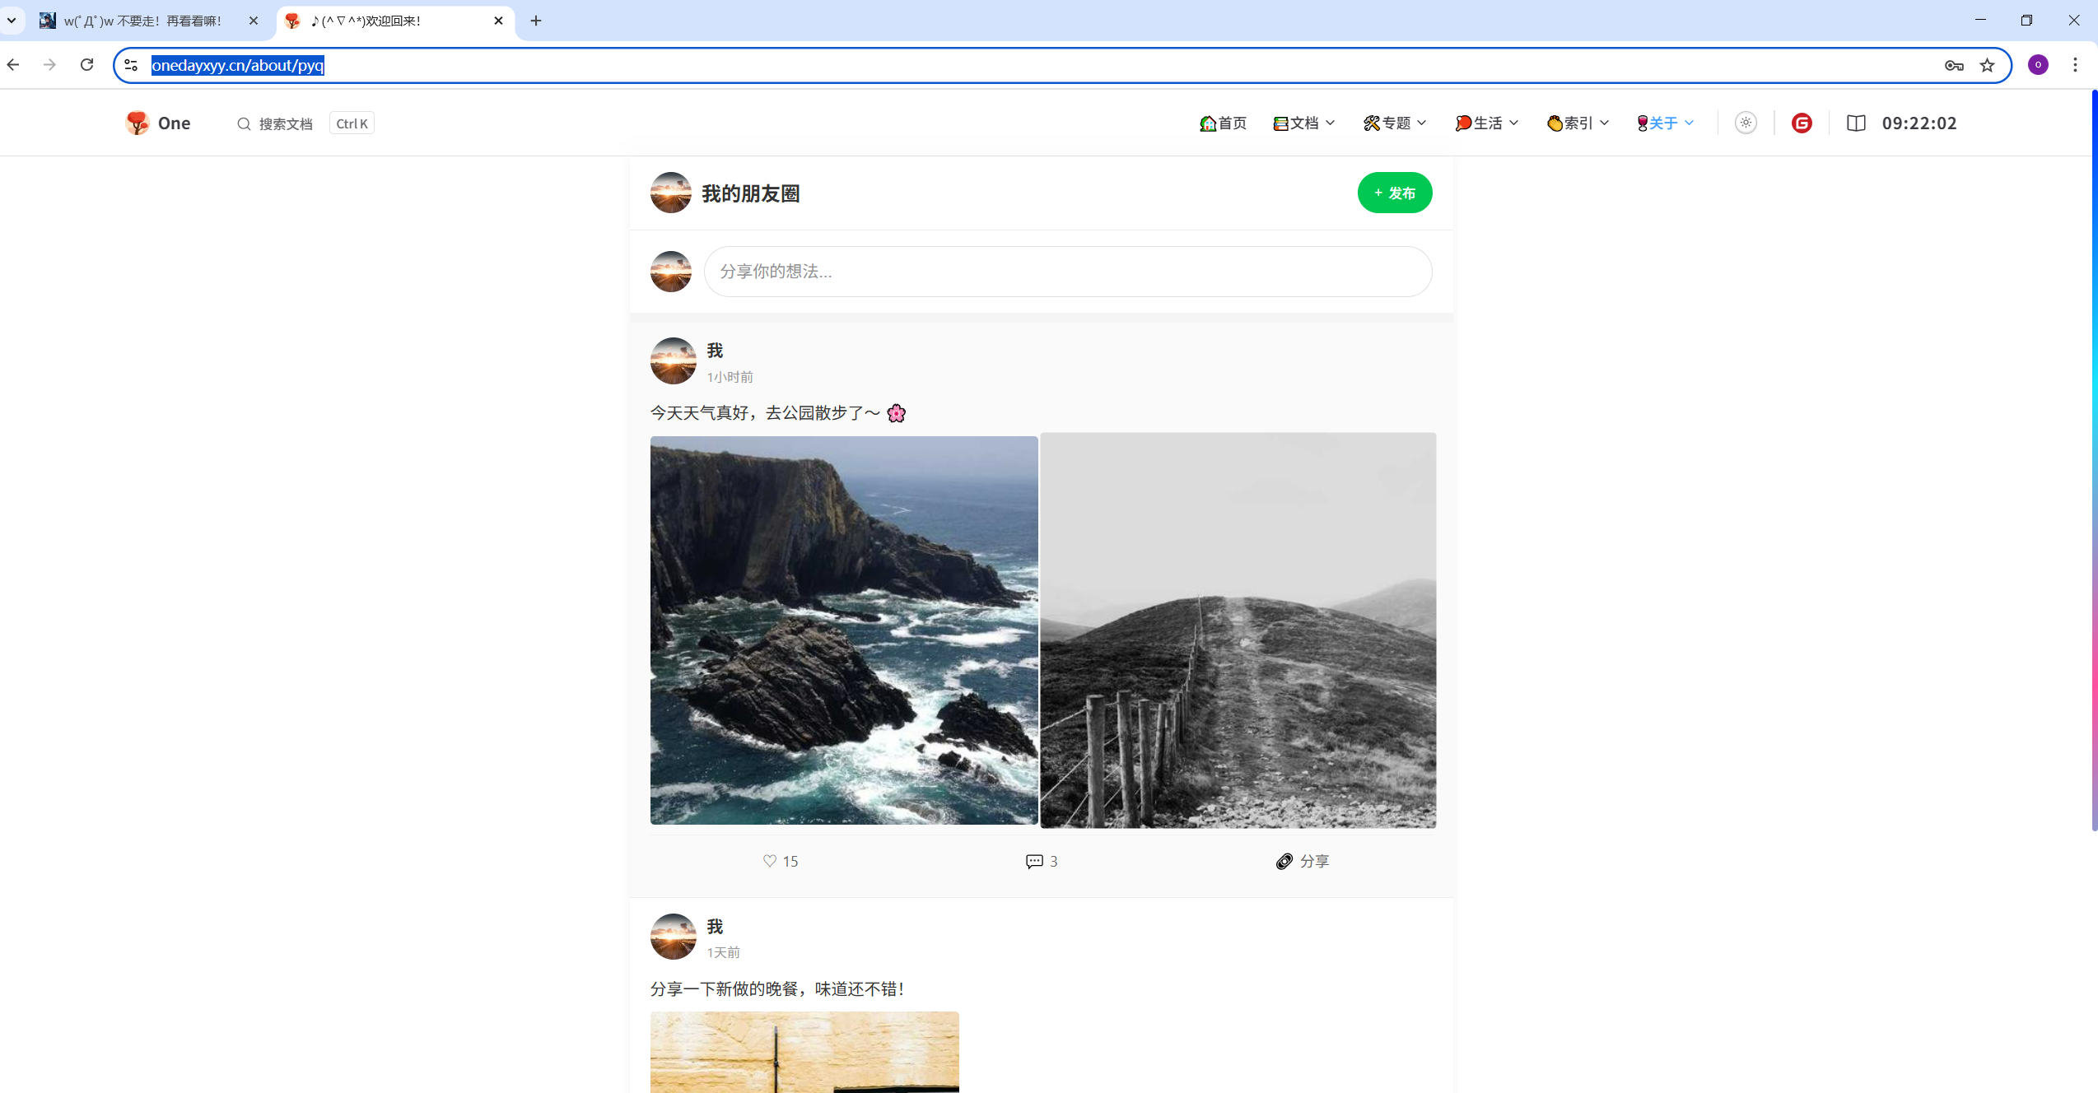This screenshot has width=2098, height=1093.
Task: Bookmark page with star icon
Action: pyautogui.click(x=1988, y=66)
